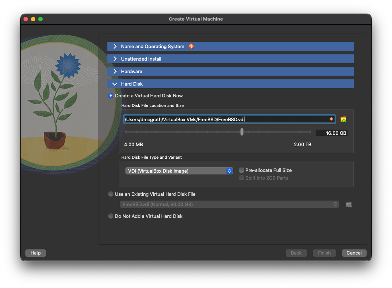Click the greyed folder icon for existing disk file

coord(349,205)
